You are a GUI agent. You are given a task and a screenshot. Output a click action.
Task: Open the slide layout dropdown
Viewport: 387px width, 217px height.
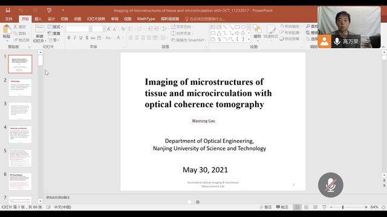pos(56,27)
